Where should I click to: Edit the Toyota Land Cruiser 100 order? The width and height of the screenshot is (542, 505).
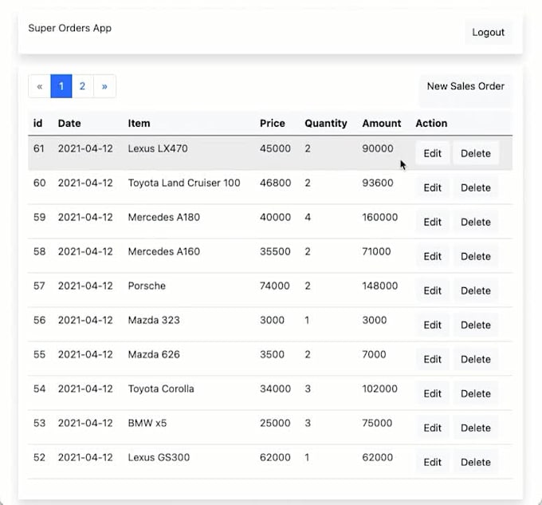click(433, 187)
